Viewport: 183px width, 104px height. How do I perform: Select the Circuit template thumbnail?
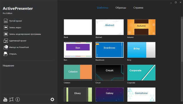point(110,73)
